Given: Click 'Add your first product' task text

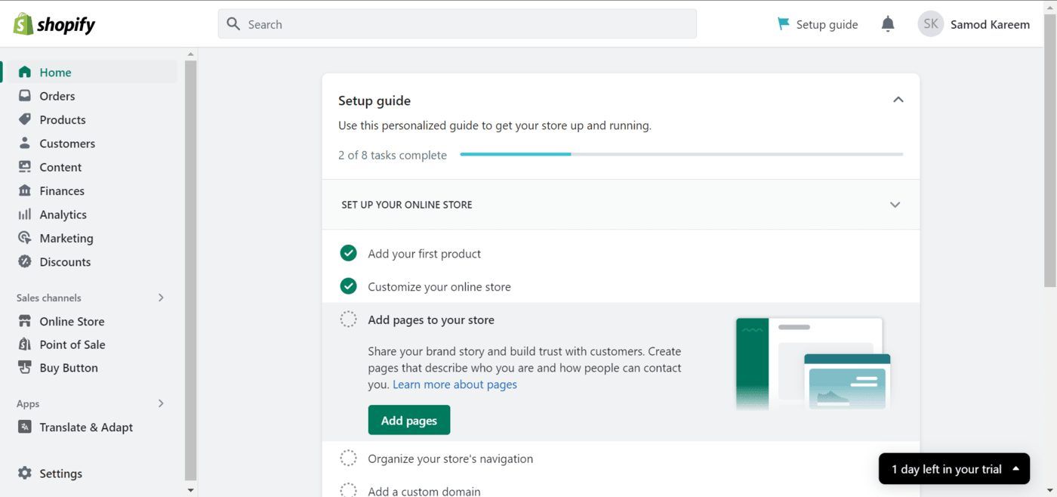Looking at the screenshot, I should (424, 254).
